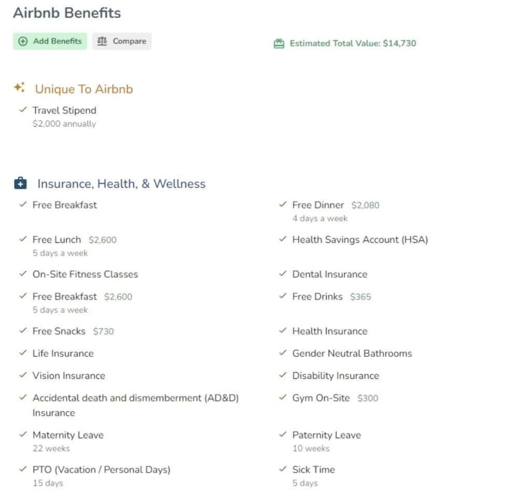Image resolution: width=531 pixels, height=495 pixels.
Task: Click the plus icon in Add Benefits
Action: pos(23,42)
